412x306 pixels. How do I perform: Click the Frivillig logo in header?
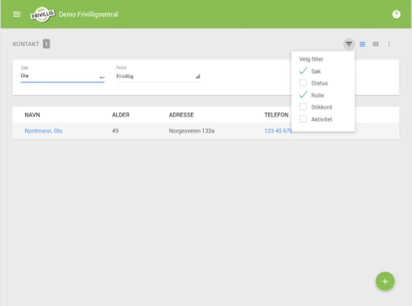[43, 15]
